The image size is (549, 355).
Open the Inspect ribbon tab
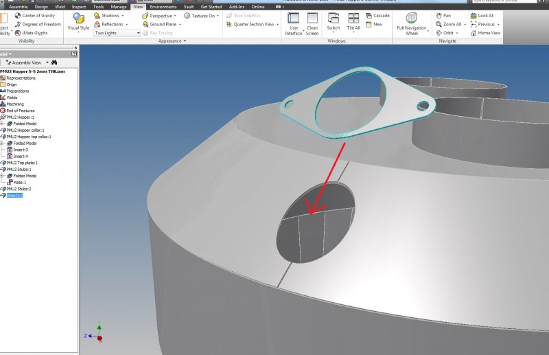79,7
